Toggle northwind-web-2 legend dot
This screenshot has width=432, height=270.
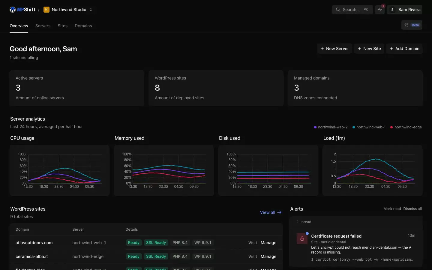click(x=315, y=127)
